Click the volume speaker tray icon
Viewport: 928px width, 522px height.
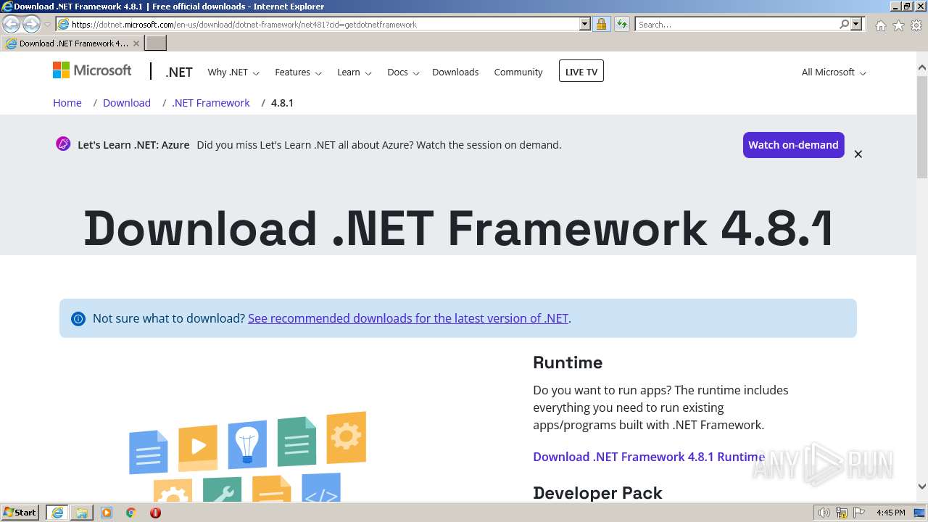824,513
